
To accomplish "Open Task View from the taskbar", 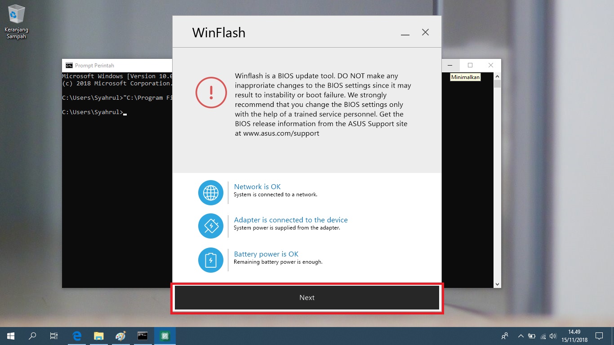I will point(54,336).
